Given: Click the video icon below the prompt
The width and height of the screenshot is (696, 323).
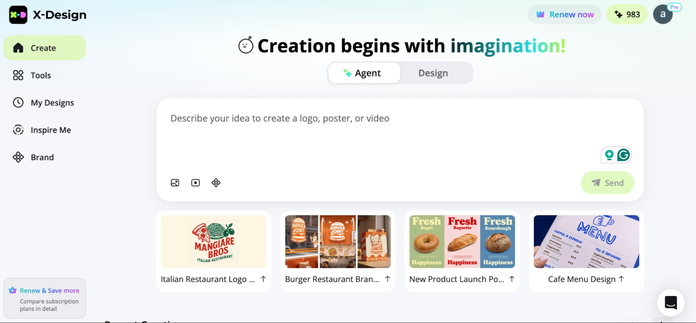Looking at the screenshot, I should (195, 183).
